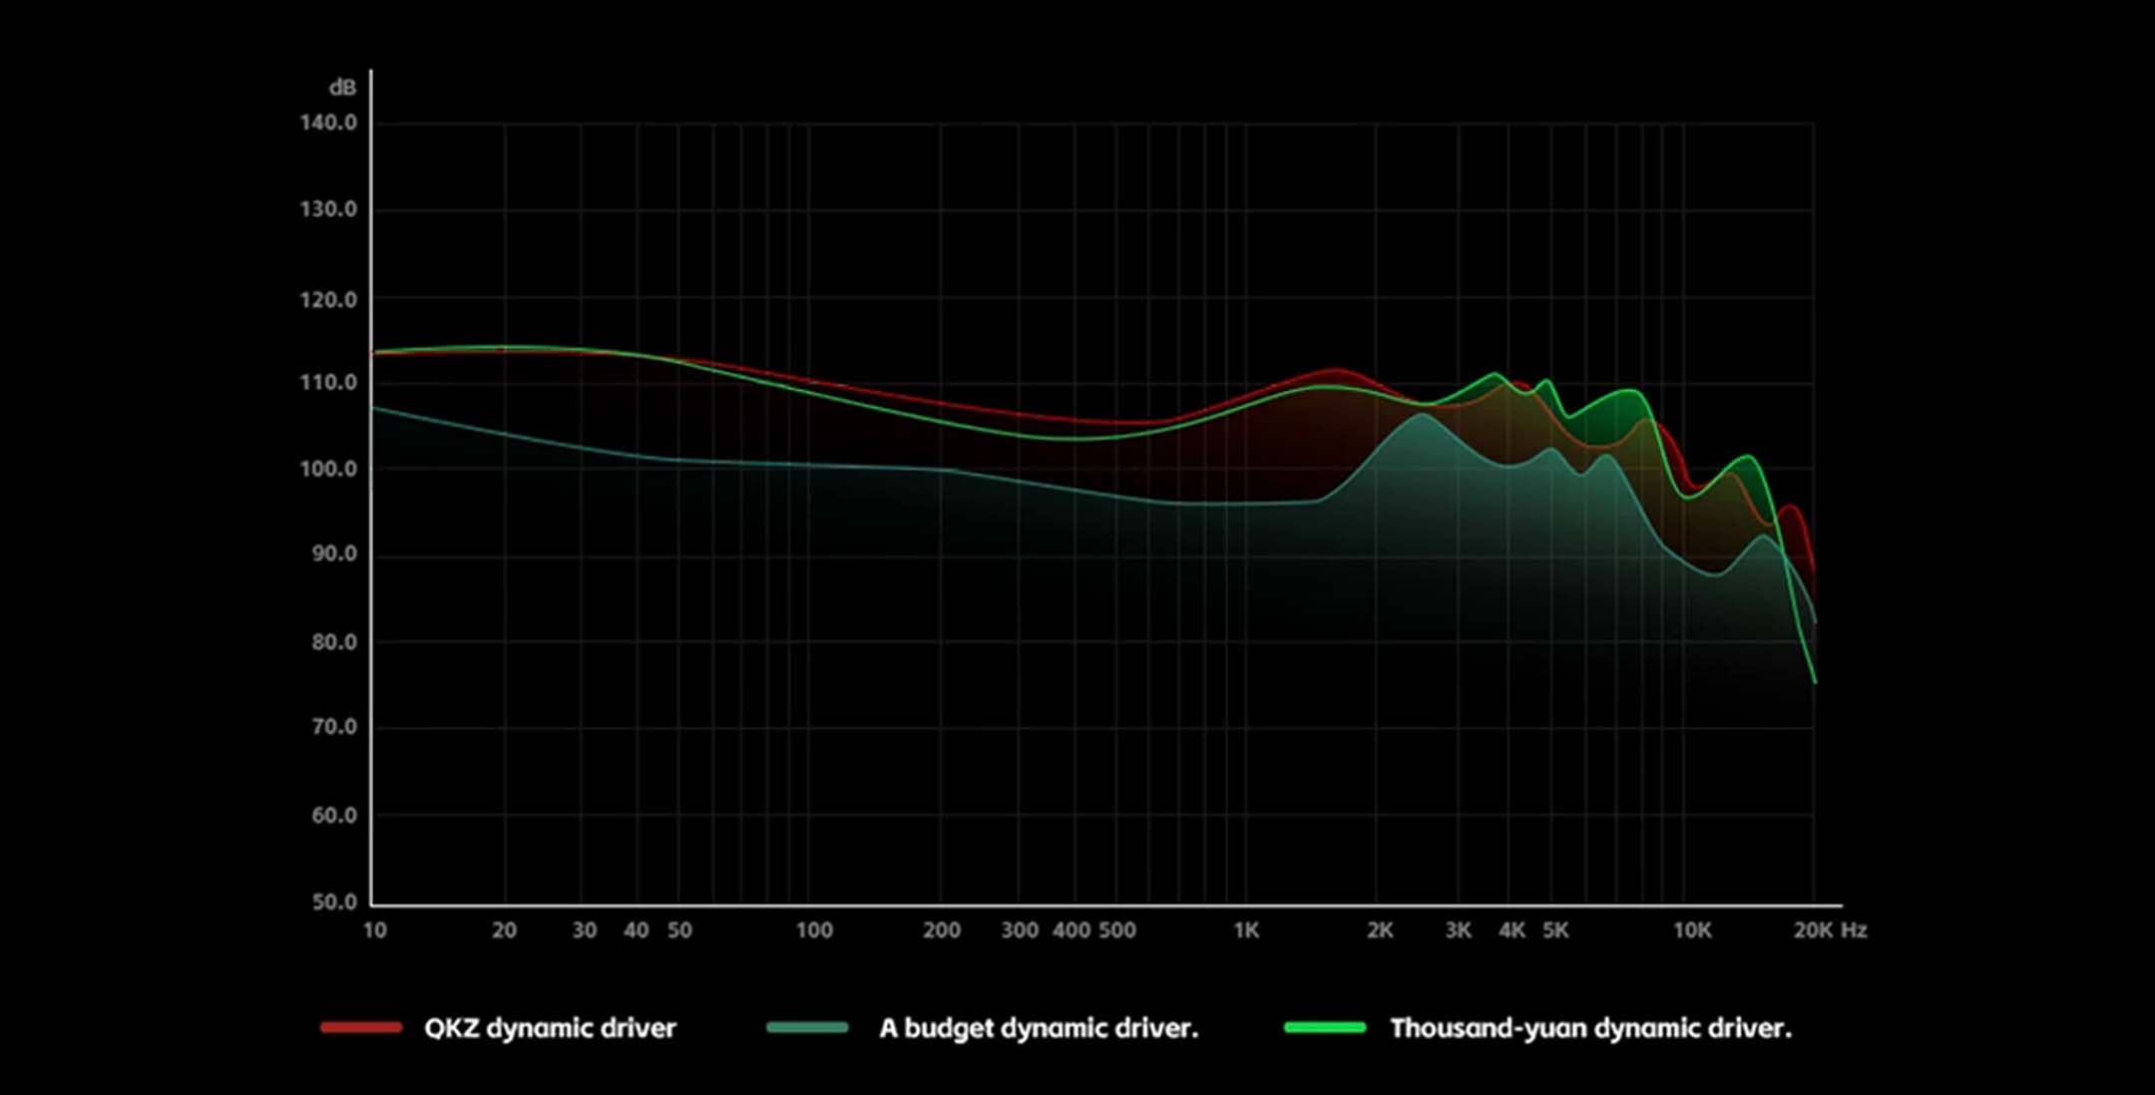Click the '20' frequency axis label
Screen dimensions: 2155x1095
tap(505, 930)
